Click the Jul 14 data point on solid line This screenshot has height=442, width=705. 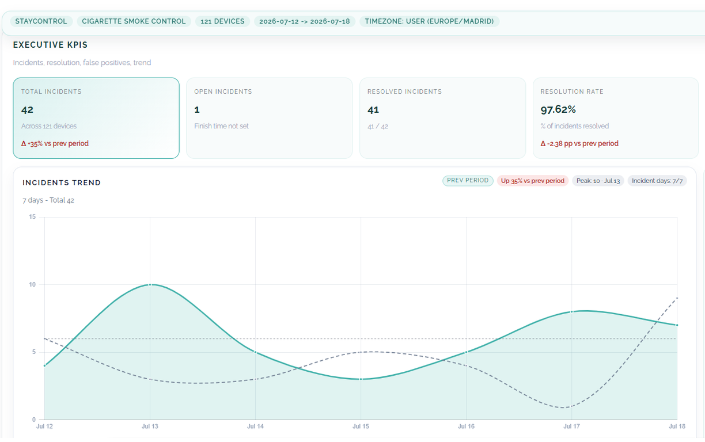click(255, 352)
